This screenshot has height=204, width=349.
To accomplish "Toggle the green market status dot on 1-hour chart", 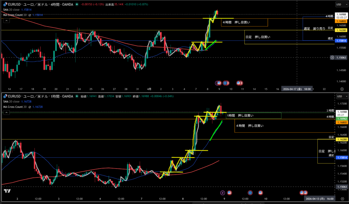I will [x=76, y=96].
